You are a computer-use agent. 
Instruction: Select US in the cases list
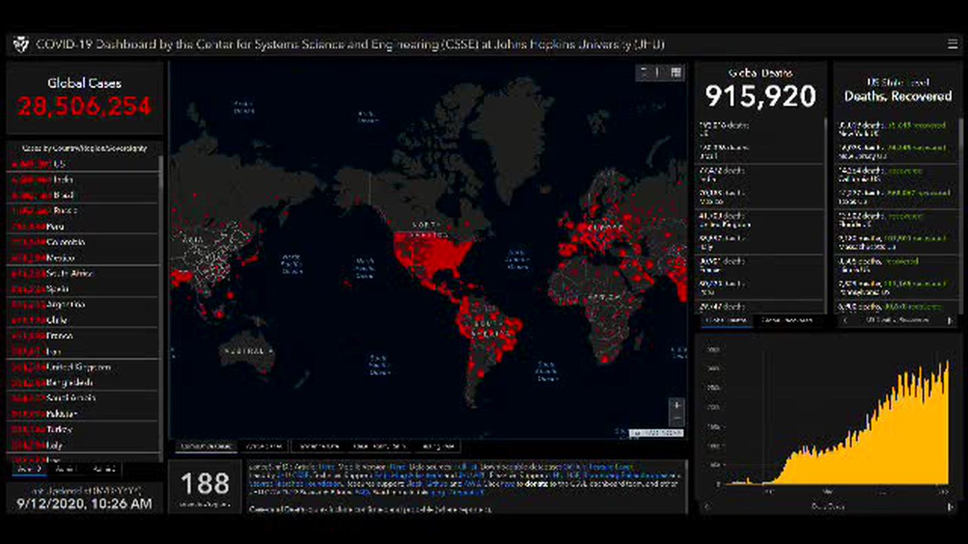tap(83, 164)
